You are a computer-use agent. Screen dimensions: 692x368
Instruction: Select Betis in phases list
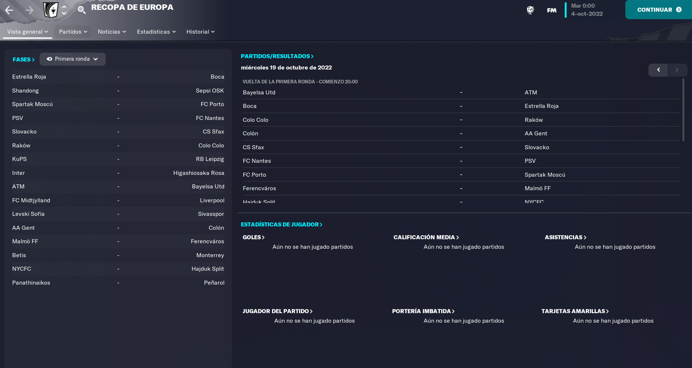19,255
